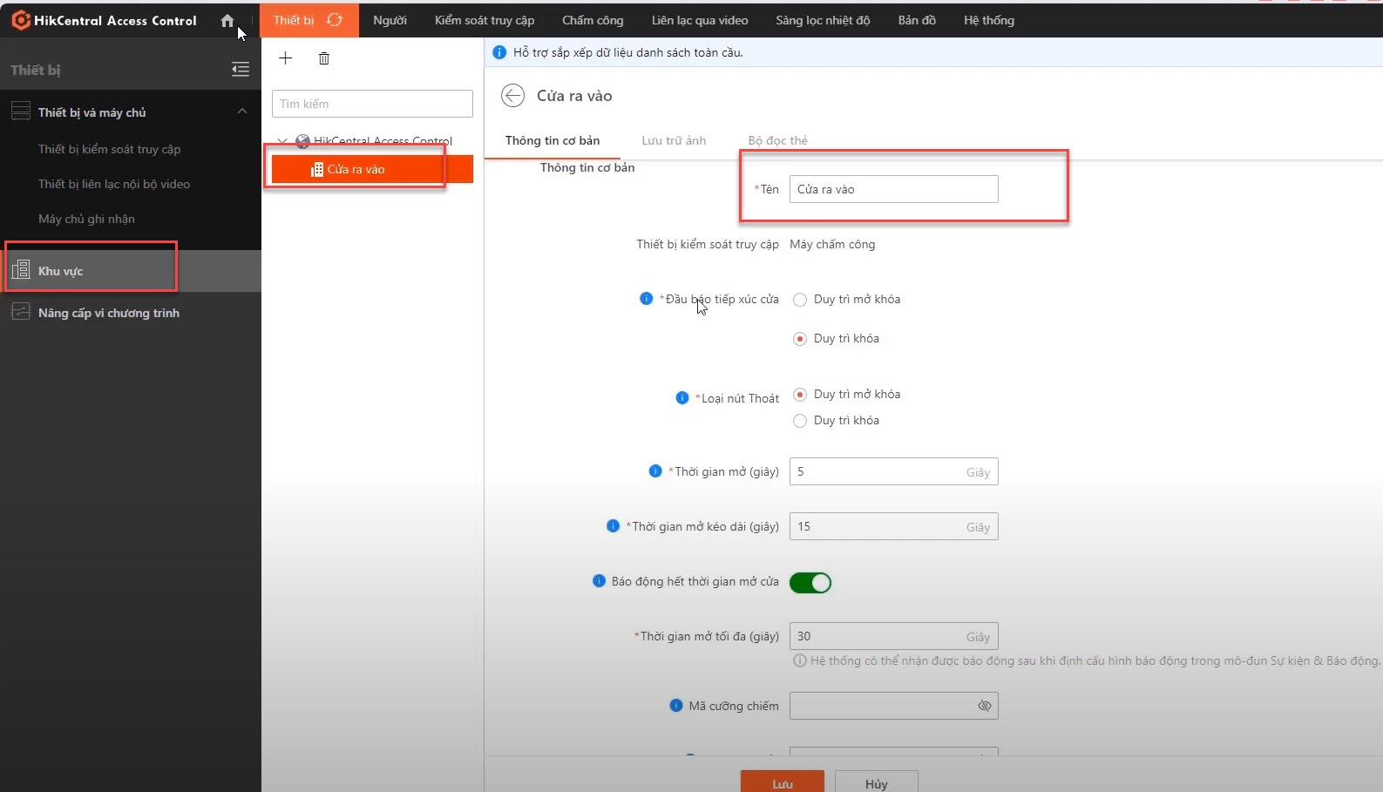This screenshot has width=1383, height=792.
Task: Open the Chấm công menu
Action: point(593,20)
